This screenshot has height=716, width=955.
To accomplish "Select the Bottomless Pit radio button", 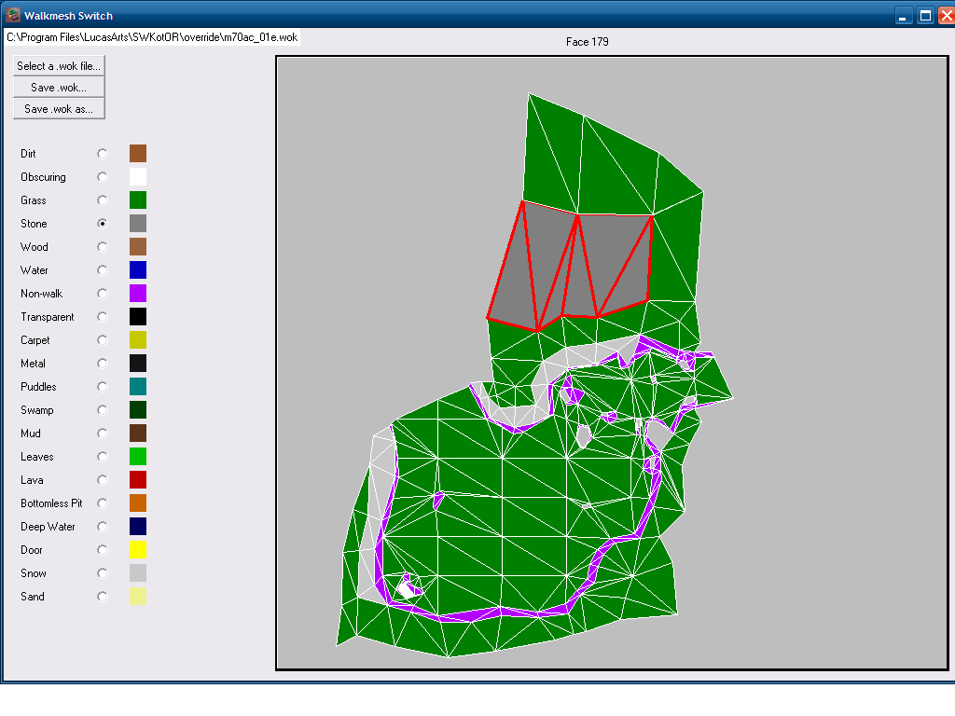I will pos(103,503).
